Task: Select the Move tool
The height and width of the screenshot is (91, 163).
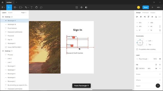Action: [8, 7]
